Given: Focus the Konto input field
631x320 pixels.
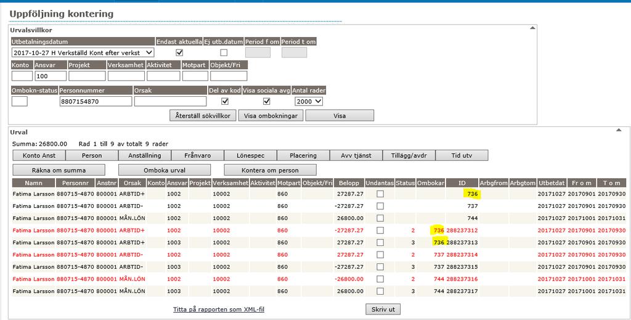Looking at the screenshot, I should (22, 76).
